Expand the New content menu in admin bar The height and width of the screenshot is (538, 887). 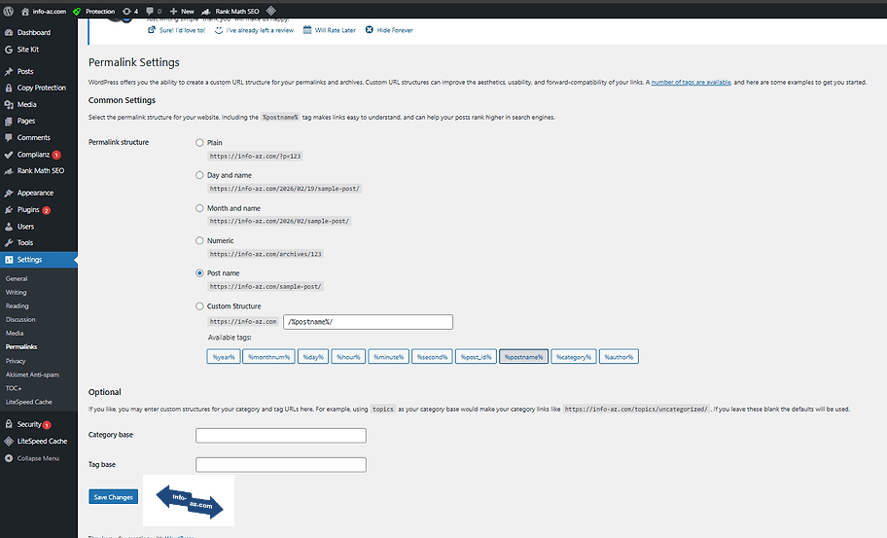pos(181,11)
